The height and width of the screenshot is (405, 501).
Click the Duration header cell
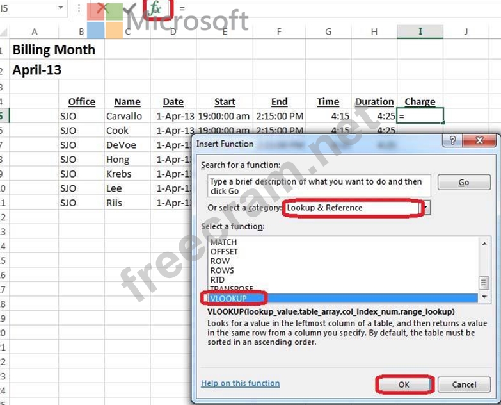(x=374, y=102)
